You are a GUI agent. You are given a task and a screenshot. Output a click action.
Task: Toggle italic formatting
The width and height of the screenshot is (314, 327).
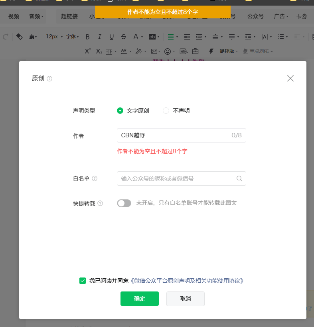coord(100,37)
